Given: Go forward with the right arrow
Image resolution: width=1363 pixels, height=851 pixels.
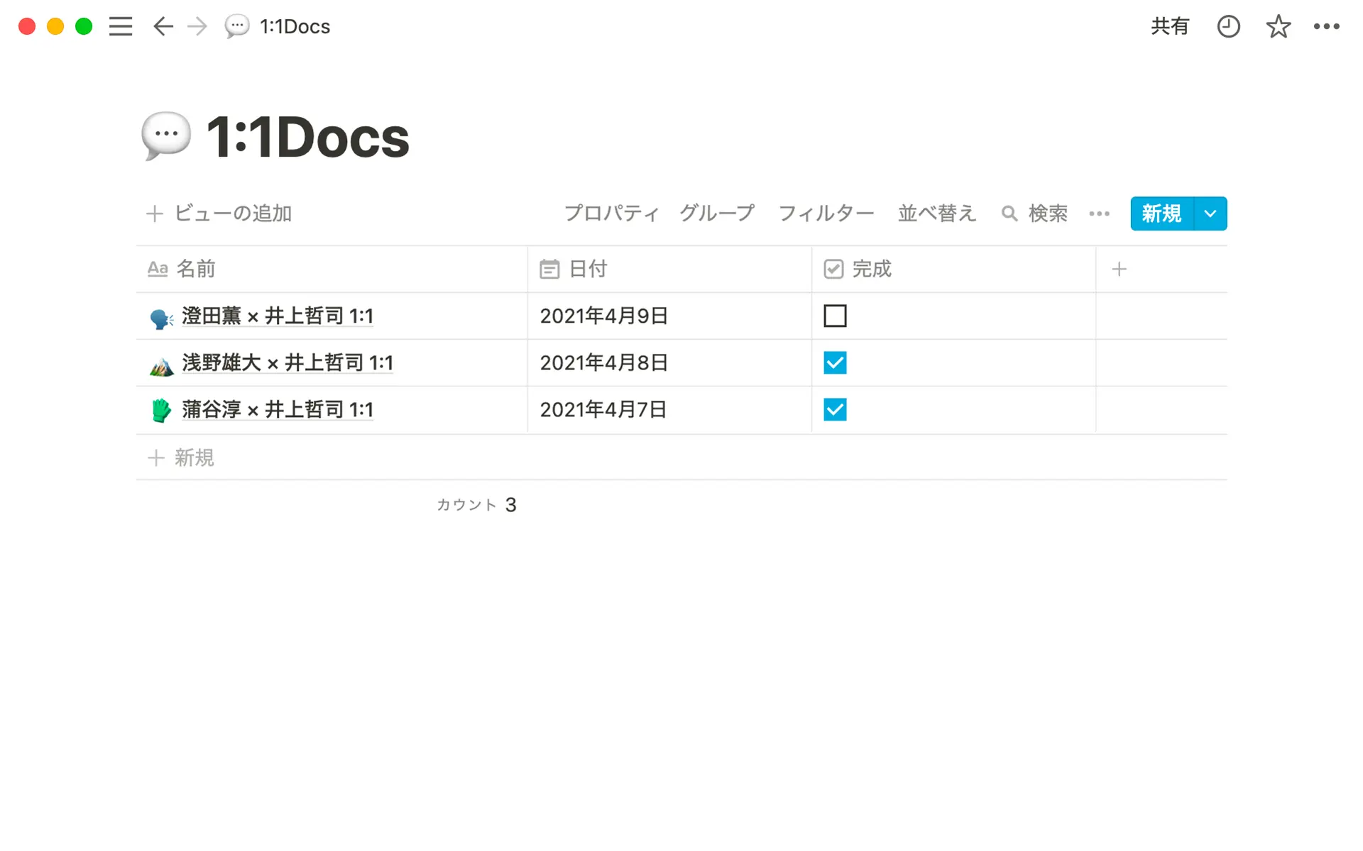Looking at the screenshot, I should click(197, 27).
